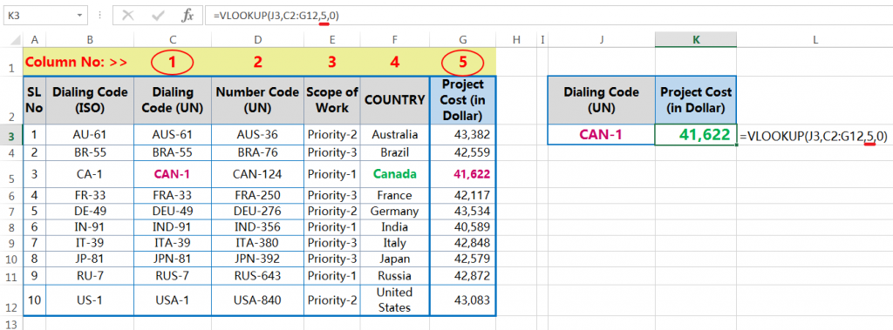
Task: Click cell 'USA-840'
Action: [257, 300]
